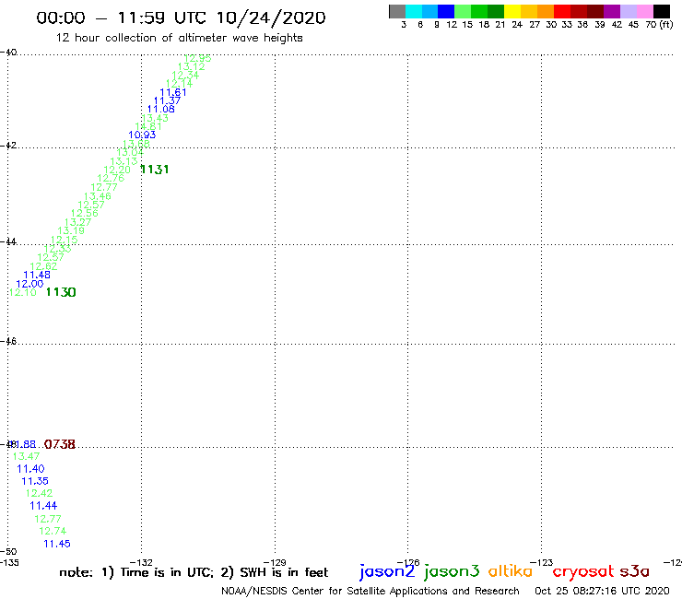Select the 11.40 wave height value
The height and width of the screenshot is (599, 682).
coord(30,469)
